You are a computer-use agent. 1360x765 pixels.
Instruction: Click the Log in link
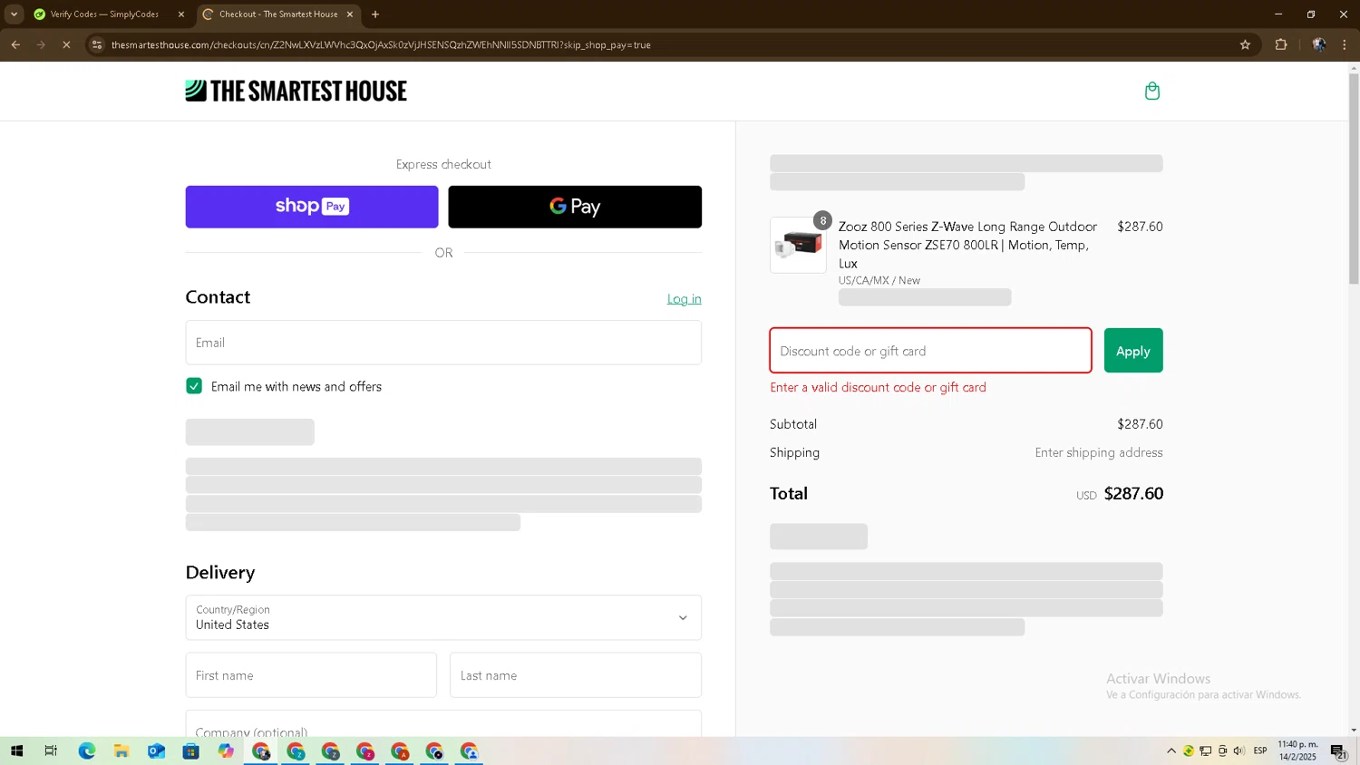point(685,299)
